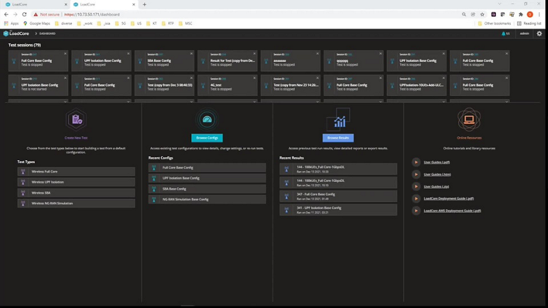Open the LoadCore AWS Deployment Guide link

tap(452, 211)
